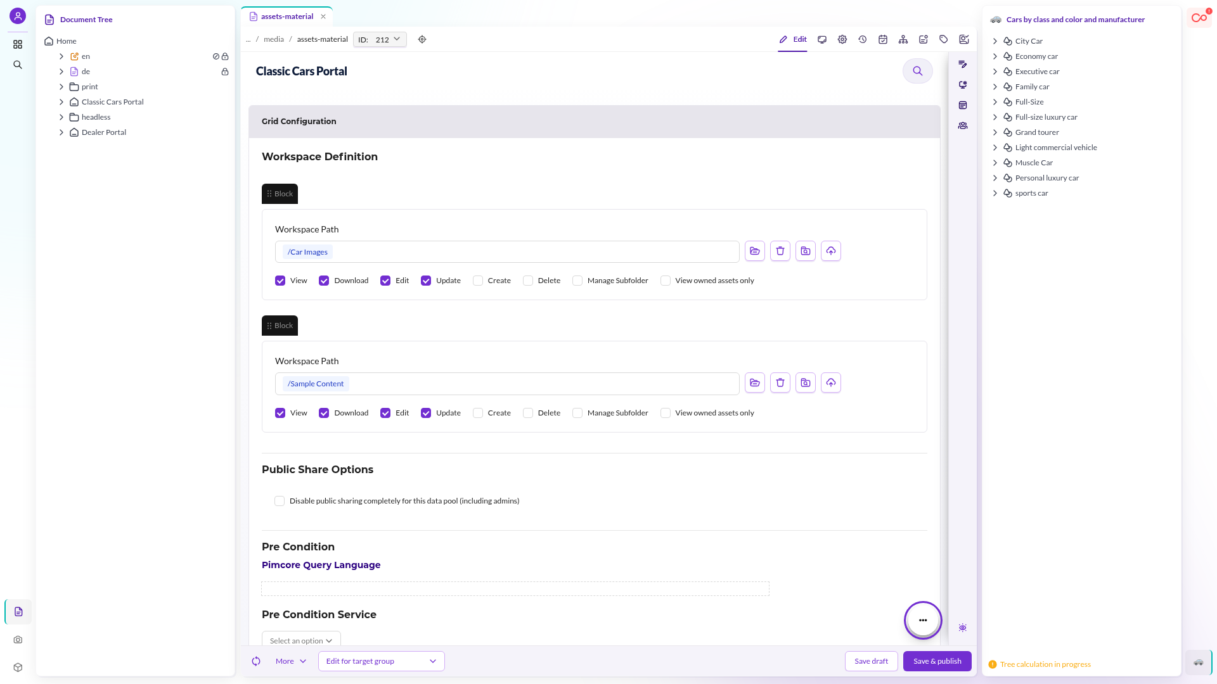Open the dashboard grid icon in left sidebar
The width and height of the screenshot is (1217, 684).
pos(18,44)
